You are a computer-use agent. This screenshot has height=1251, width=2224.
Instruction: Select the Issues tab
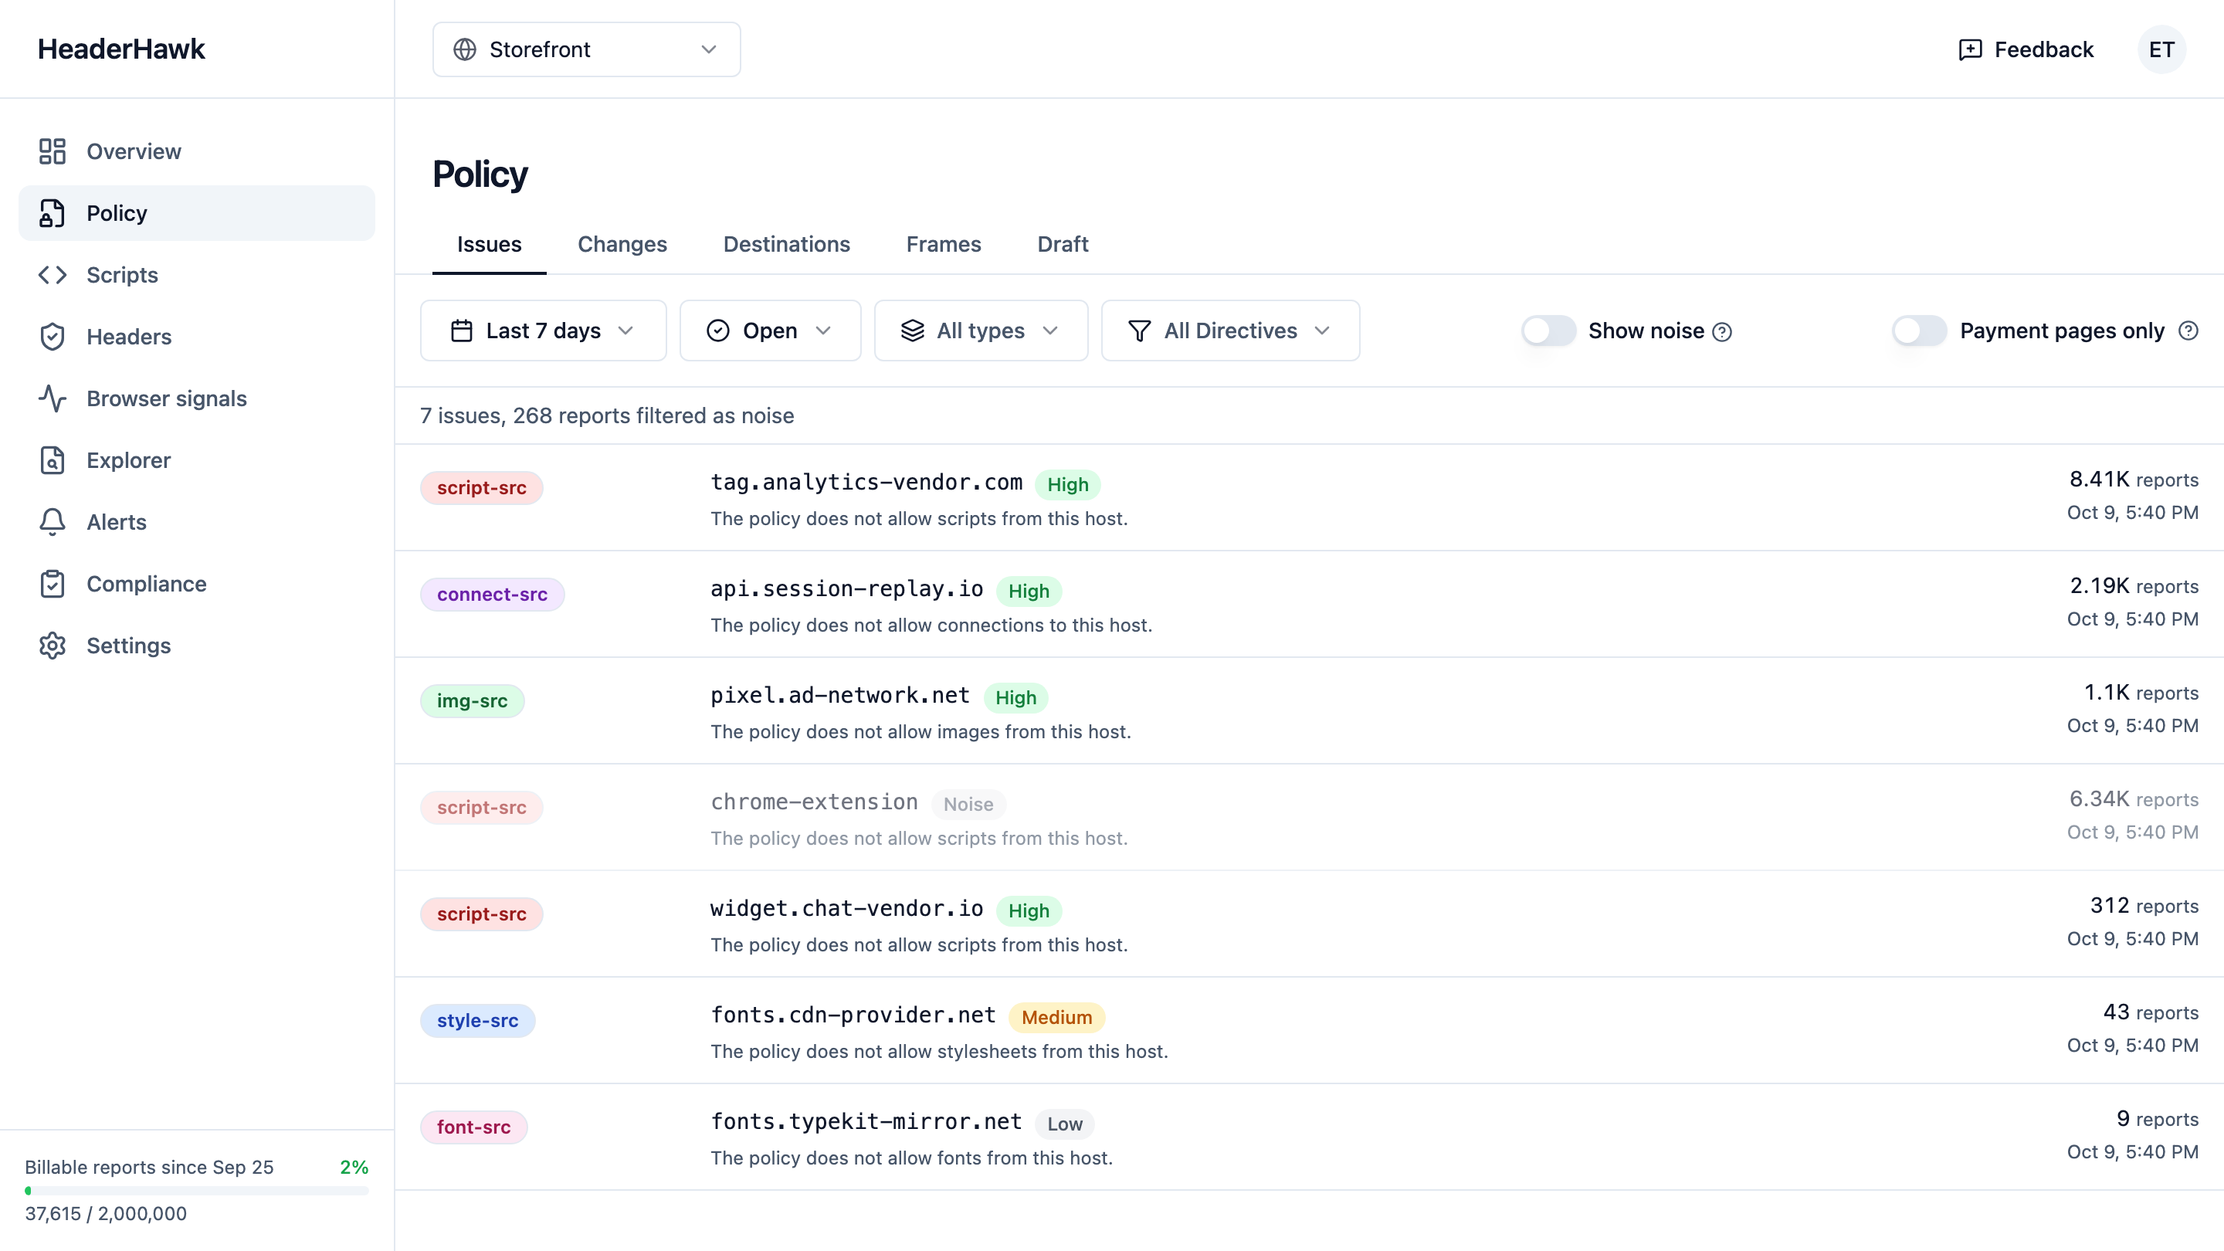click(x=489, y=244)
